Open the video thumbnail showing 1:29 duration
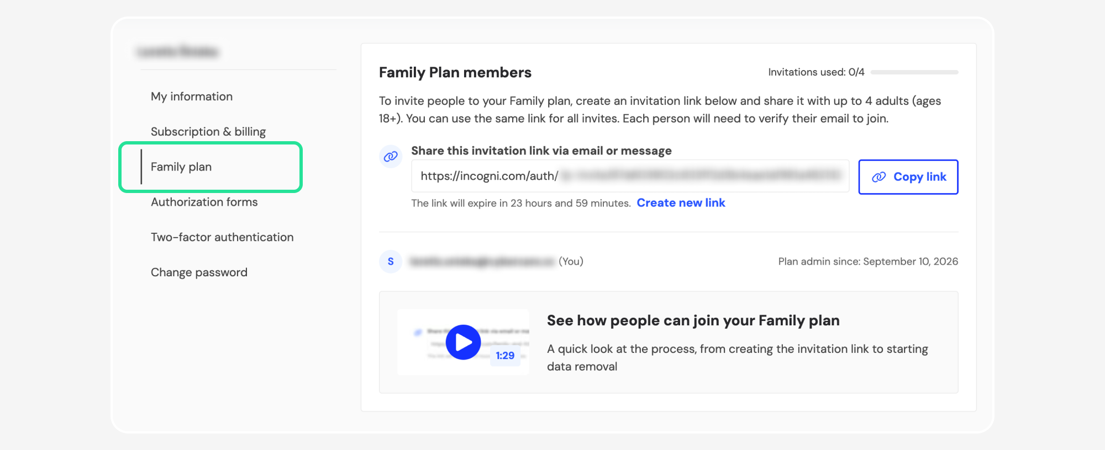 click(x=463, y=342)
